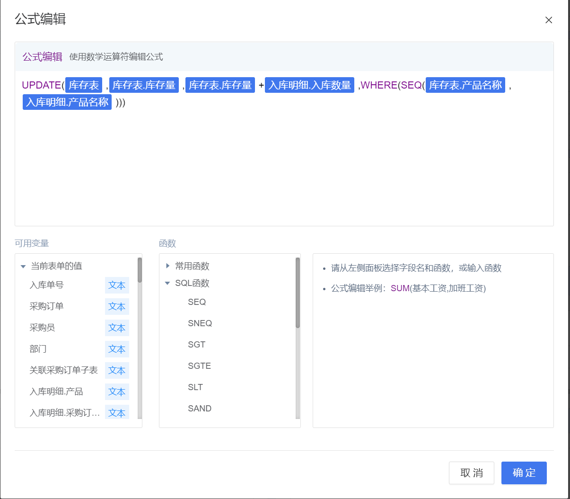Choose the SGT function
This screenshot has height=499, width=570.
[196, 345]
